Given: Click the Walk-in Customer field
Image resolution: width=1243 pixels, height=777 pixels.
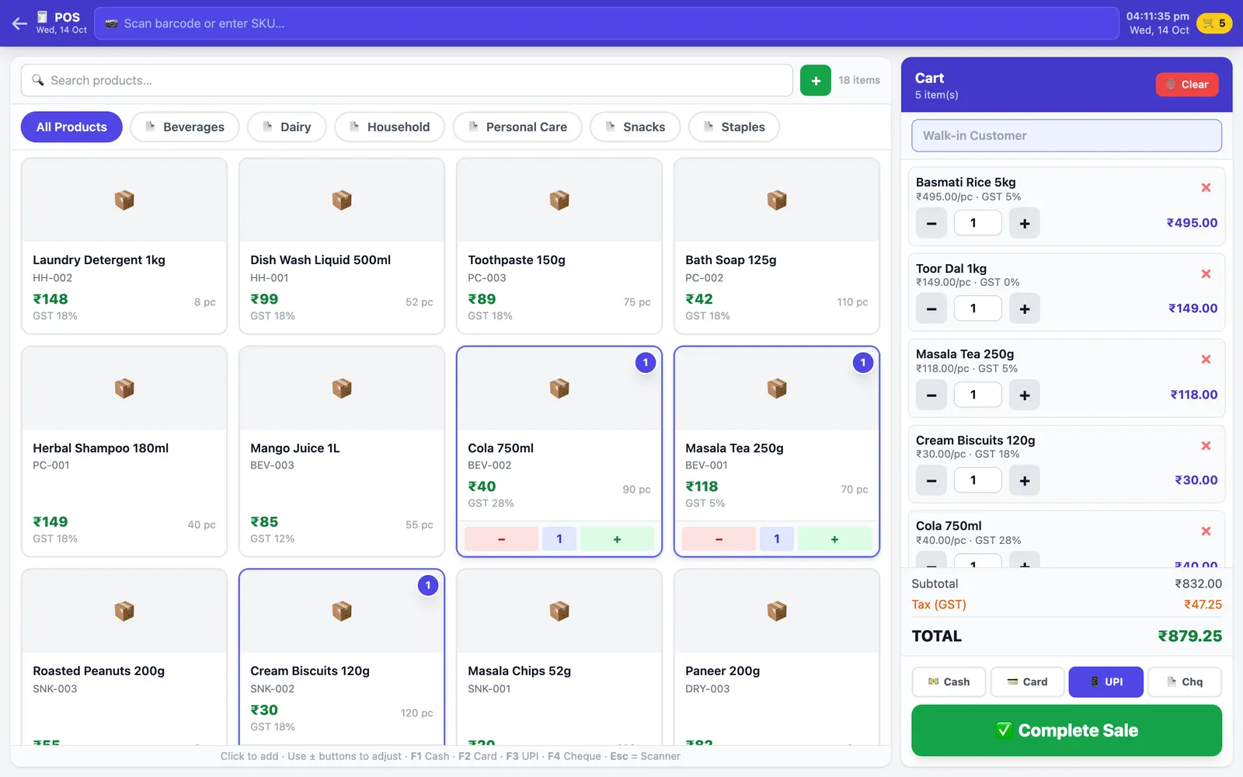Looking at the screenshot, I should (1067, 135).
